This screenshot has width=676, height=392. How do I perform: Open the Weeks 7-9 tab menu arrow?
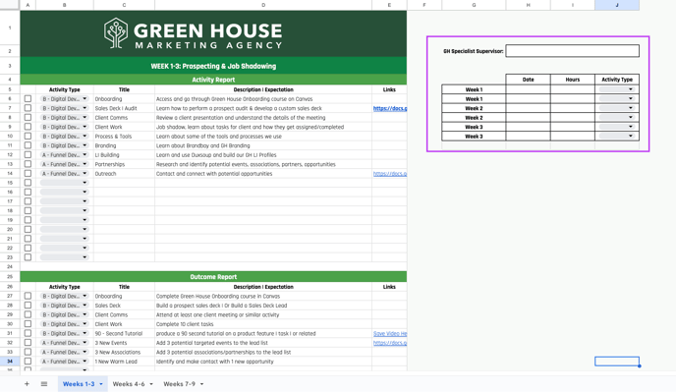pyautogui.click(x=201, y=384)
